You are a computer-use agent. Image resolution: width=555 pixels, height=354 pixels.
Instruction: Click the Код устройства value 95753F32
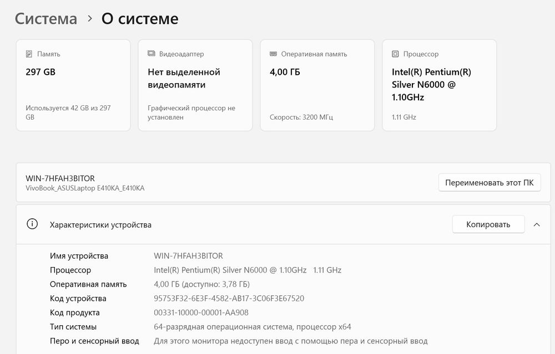pos(229,299)
